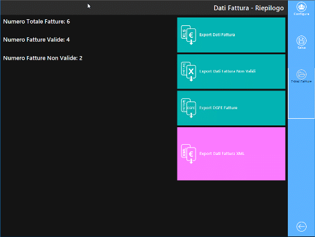Select the text Numero Totale Fatture: 6

click(36, 22)
